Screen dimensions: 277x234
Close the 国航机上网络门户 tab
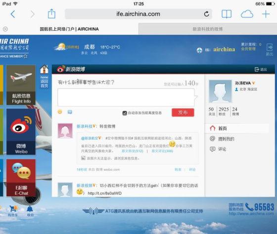[x=5, y=29]
